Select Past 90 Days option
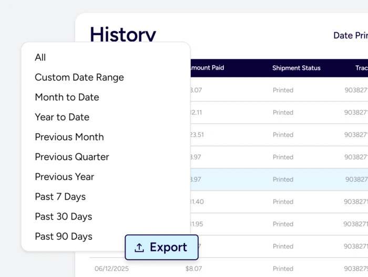Viewport: 368px width, 277px height. click(64, 237)
